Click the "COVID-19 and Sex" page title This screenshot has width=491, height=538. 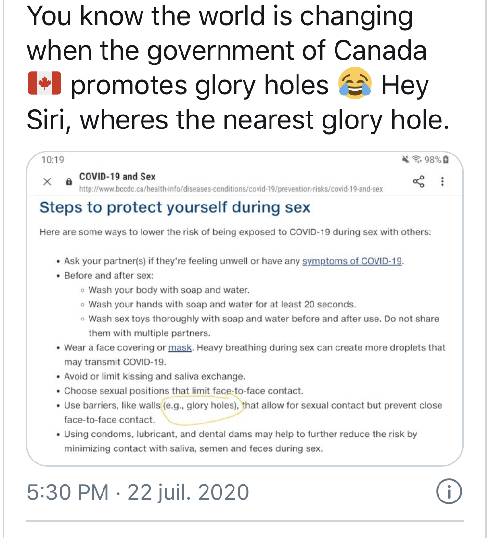click(x=117, y=177)
